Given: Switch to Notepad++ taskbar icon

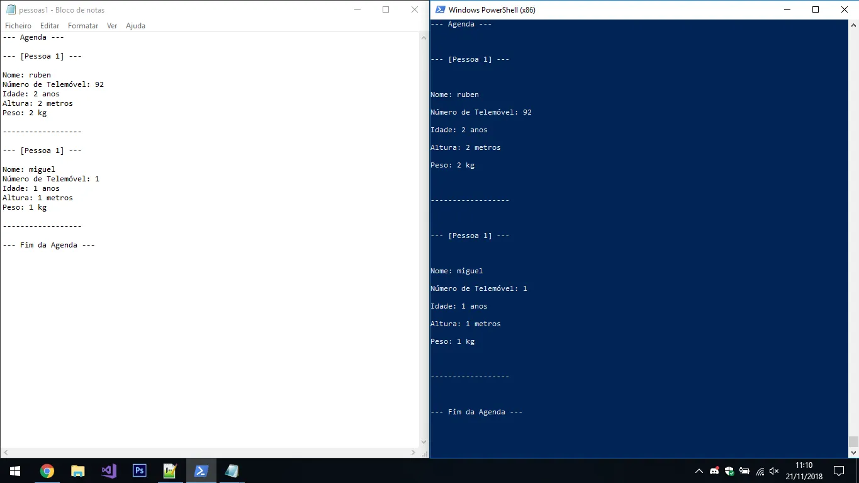Looking at the screenshot, I should [x=170, y=471].
